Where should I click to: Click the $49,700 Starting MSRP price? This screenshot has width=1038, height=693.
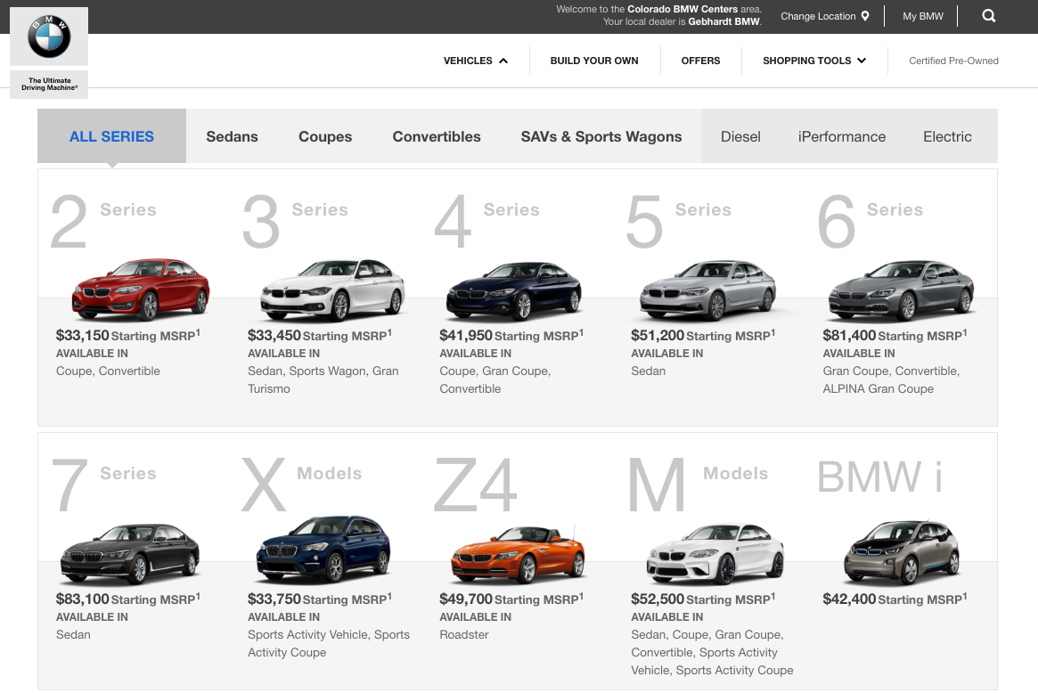(511, 599)
